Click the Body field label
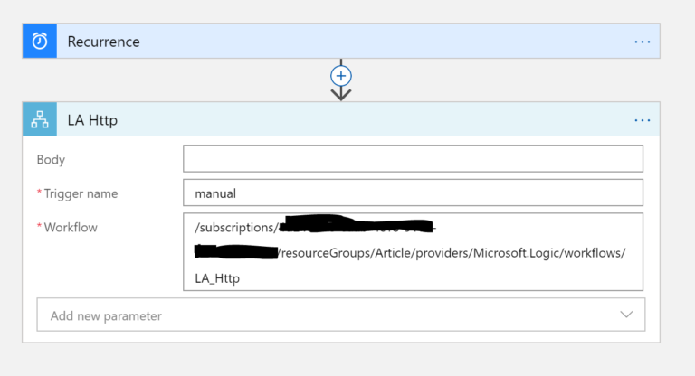Image resolution: width=695 pixels, height=376 pixels. 51,160
